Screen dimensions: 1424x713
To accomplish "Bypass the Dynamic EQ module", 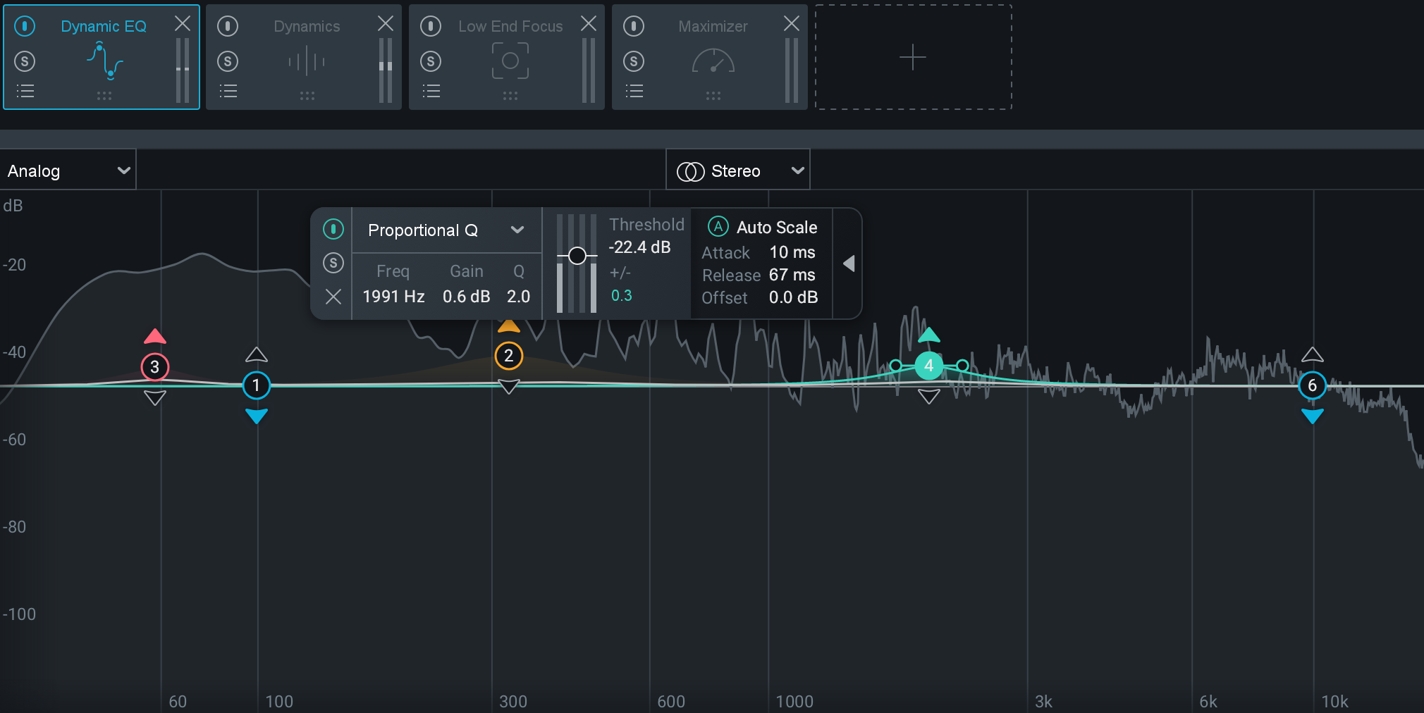I will tap(25, 27).
